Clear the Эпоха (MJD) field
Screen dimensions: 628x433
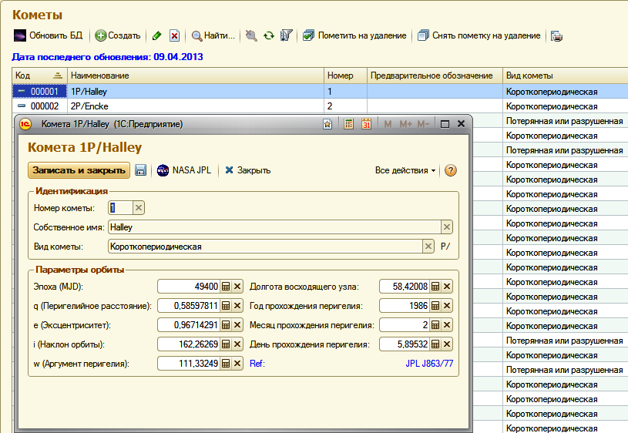[237, 287]
